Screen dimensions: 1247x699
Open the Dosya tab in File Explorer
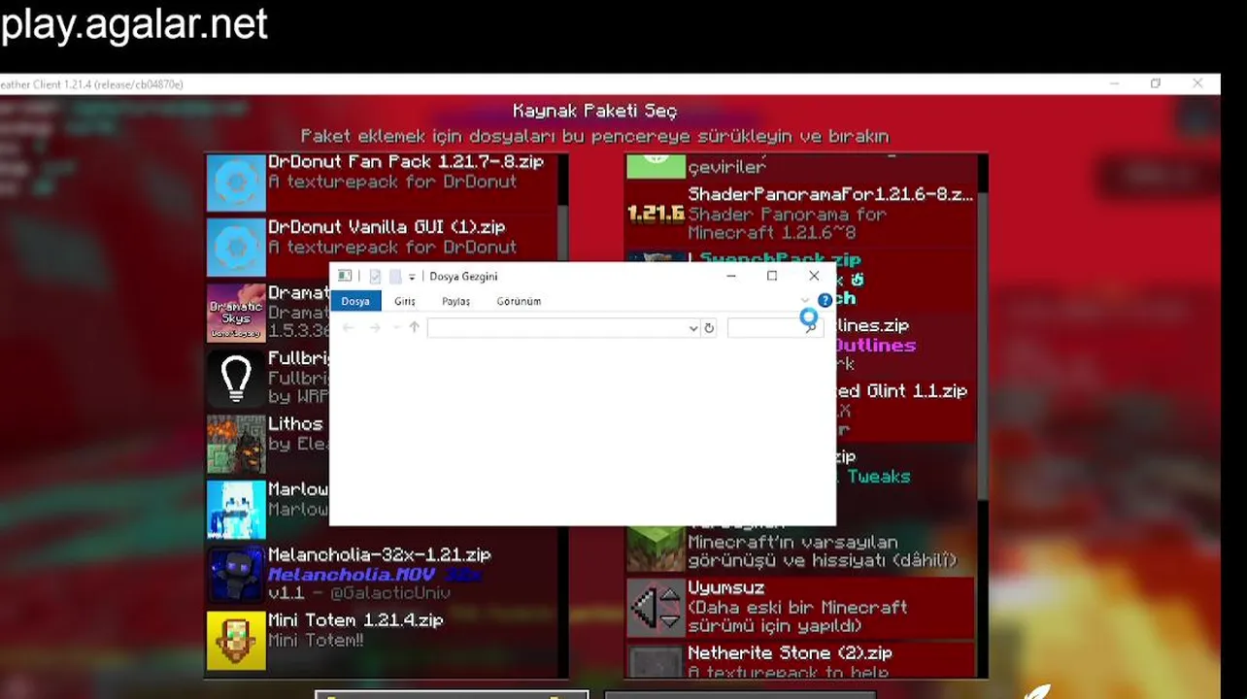(x=355, y=301)
